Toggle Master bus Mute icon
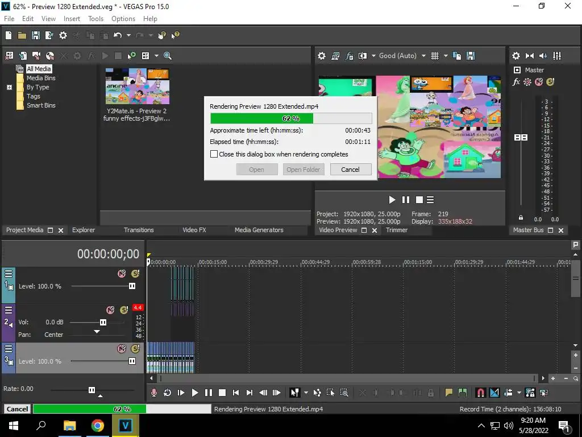 coord(539,82)
